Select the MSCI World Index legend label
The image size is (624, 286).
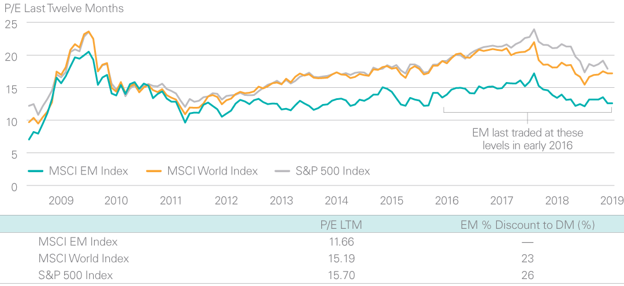tap(213, 171)
